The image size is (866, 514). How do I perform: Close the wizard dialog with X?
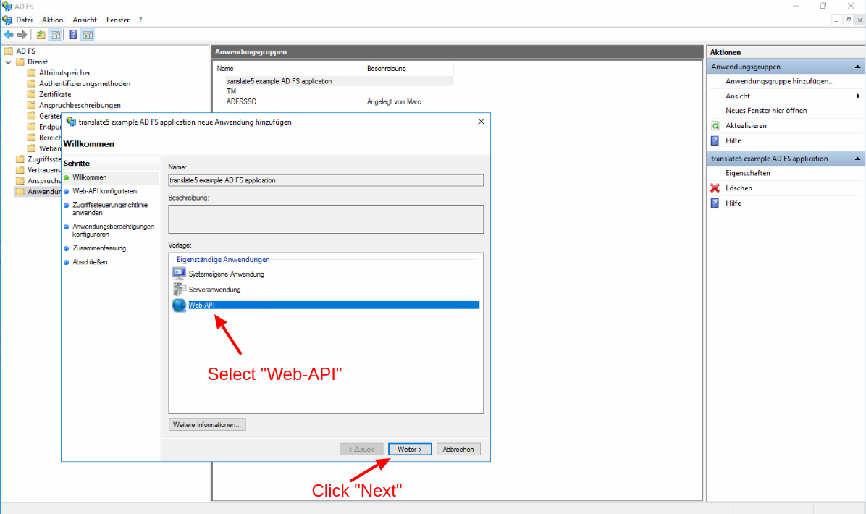click(x=481, y=122)
